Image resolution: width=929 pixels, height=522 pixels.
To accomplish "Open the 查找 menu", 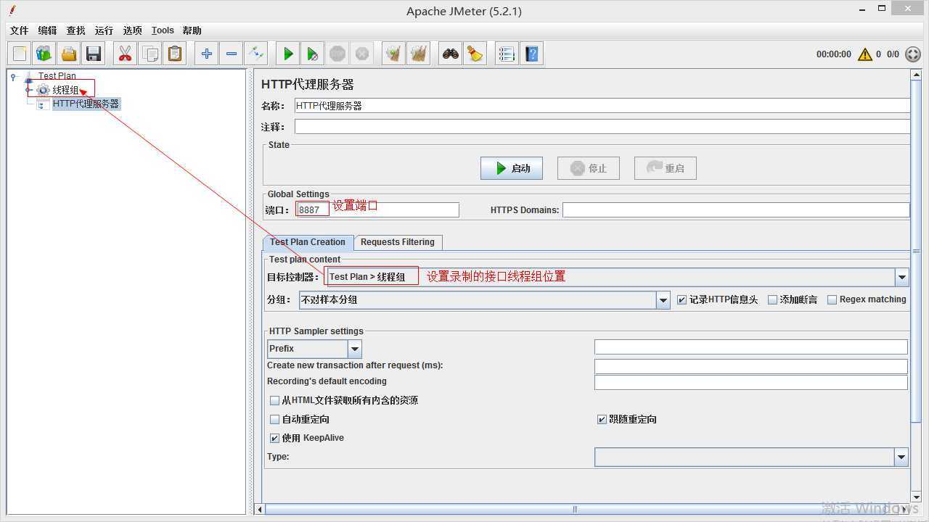I will 75,30.
